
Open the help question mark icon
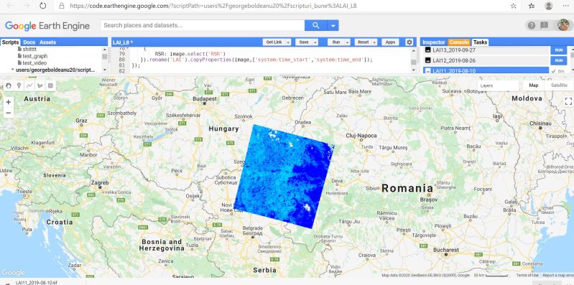click(532, 25)
